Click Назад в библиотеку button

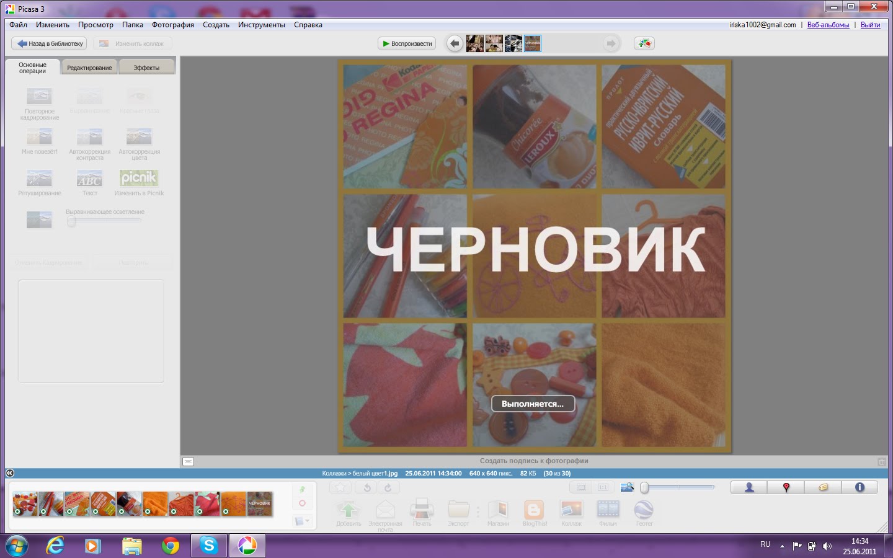pyautogui.click(x=49, y=43)
